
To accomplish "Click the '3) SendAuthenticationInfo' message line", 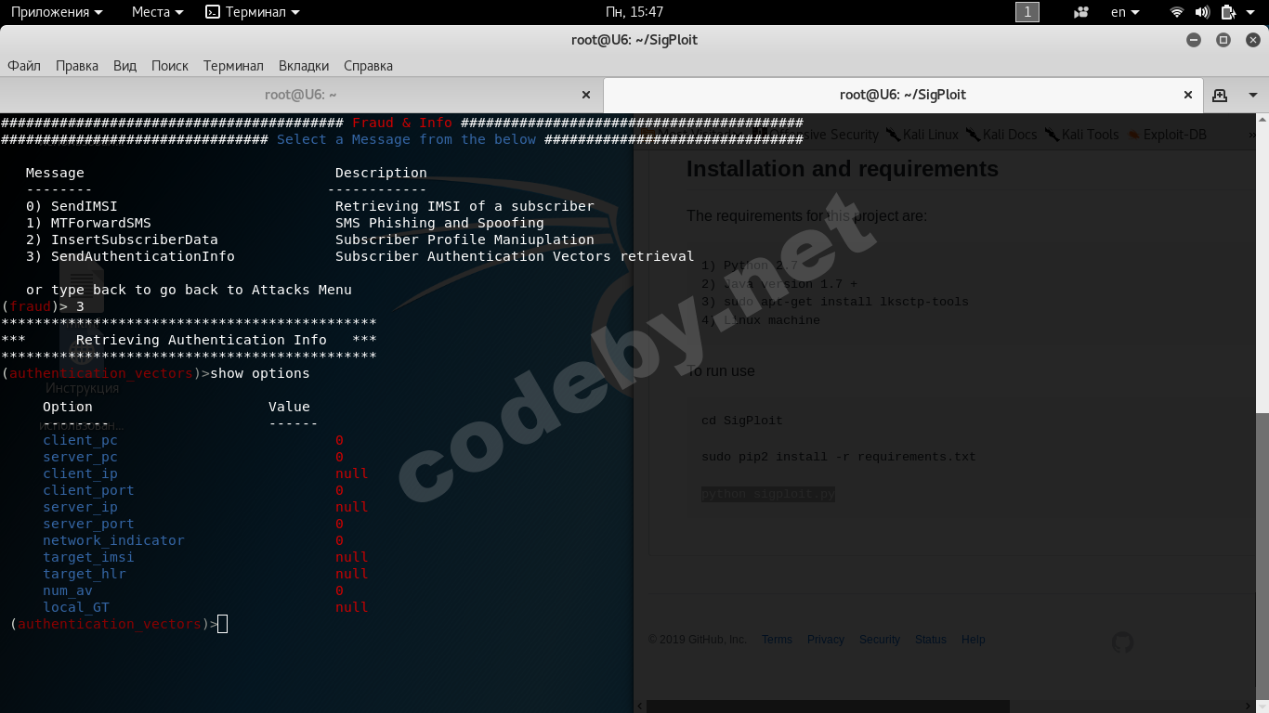I will tap(360, 256).
